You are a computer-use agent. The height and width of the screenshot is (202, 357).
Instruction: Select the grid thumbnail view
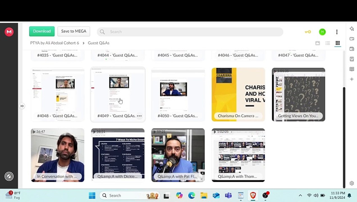click(x=338, y=43)
